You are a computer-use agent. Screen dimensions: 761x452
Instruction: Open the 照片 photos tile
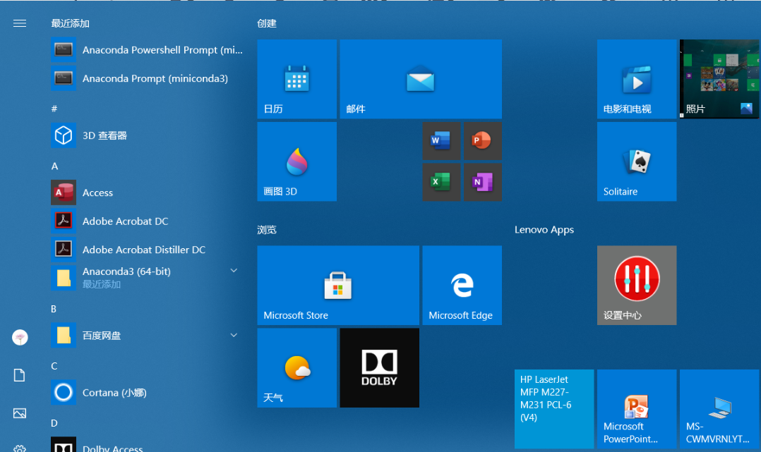tap(719, 79)
